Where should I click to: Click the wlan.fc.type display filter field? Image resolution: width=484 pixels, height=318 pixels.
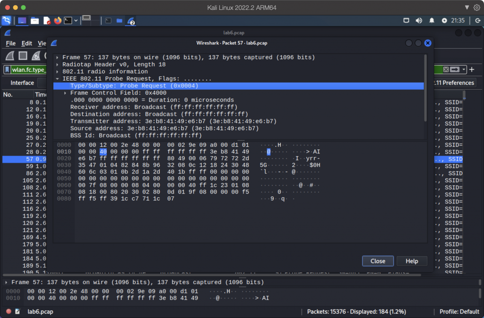[x=28, y=70]
